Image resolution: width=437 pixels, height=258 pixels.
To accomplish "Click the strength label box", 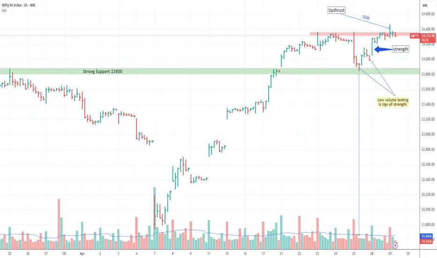I will click(400, 49).
